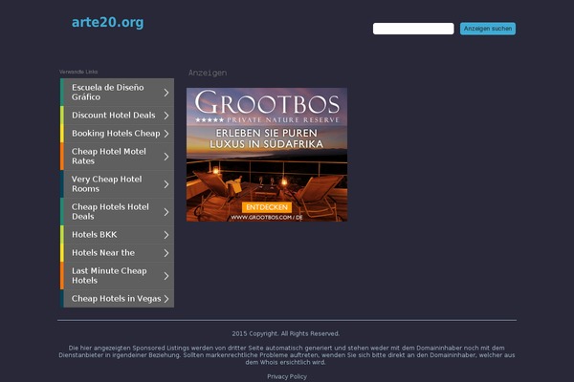Focus the search input field

tap(413, 29)
